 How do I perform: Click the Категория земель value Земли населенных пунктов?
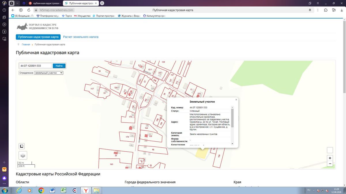pos(204,134)
